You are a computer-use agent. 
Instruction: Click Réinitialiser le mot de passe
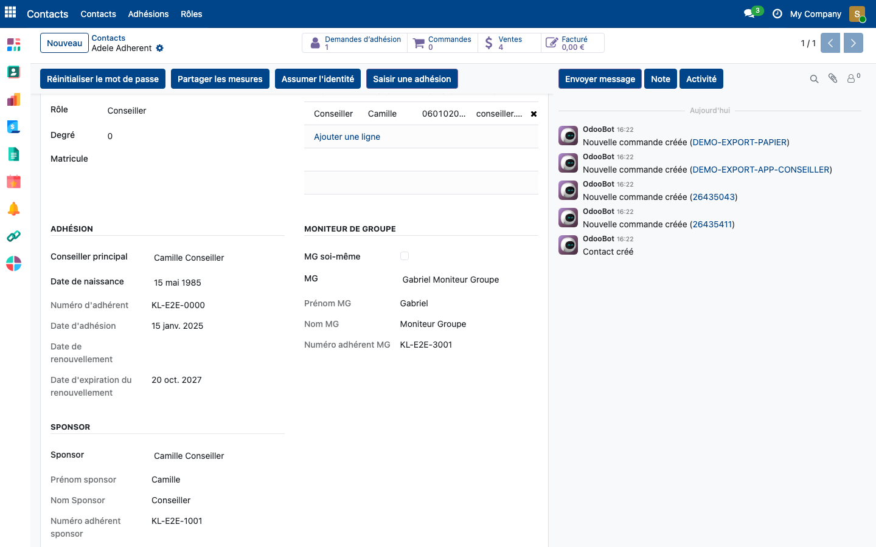103,79
